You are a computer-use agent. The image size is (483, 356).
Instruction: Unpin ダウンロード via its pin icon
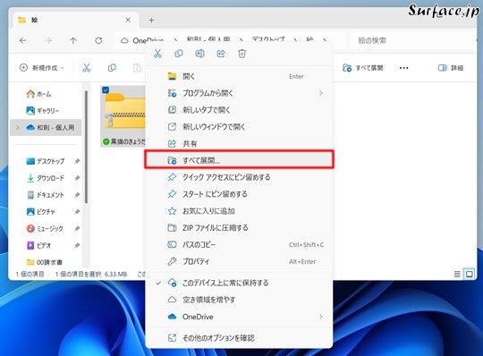77,178
